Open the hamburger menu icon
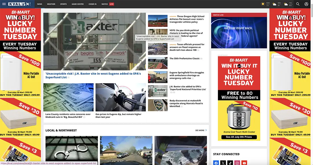Viewport: 313px width, 165px height. pos(4,4)
